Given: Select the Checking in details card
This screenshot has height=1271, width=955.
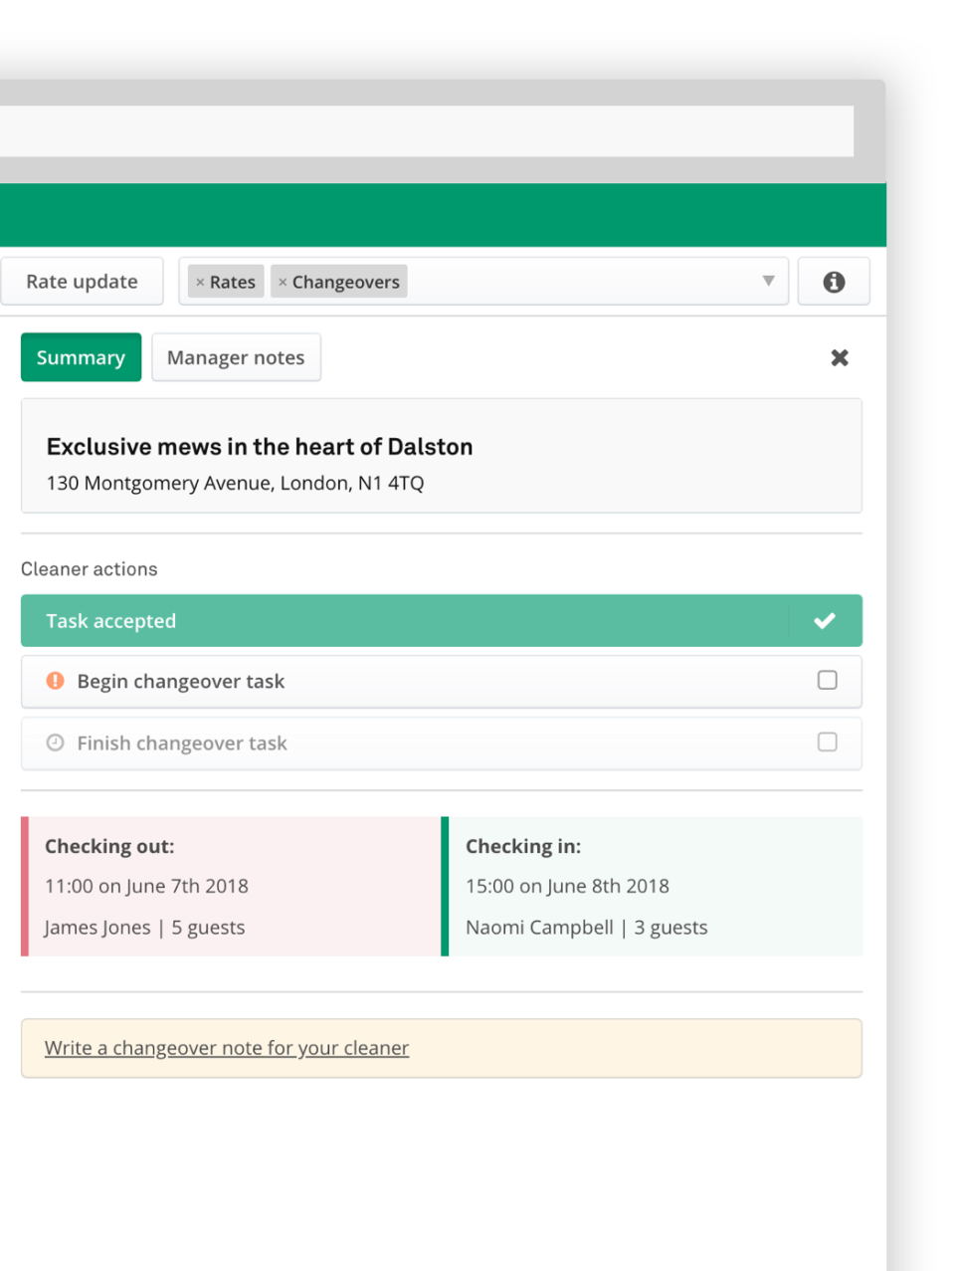Looking at the screenshot, I should point(654,887).
